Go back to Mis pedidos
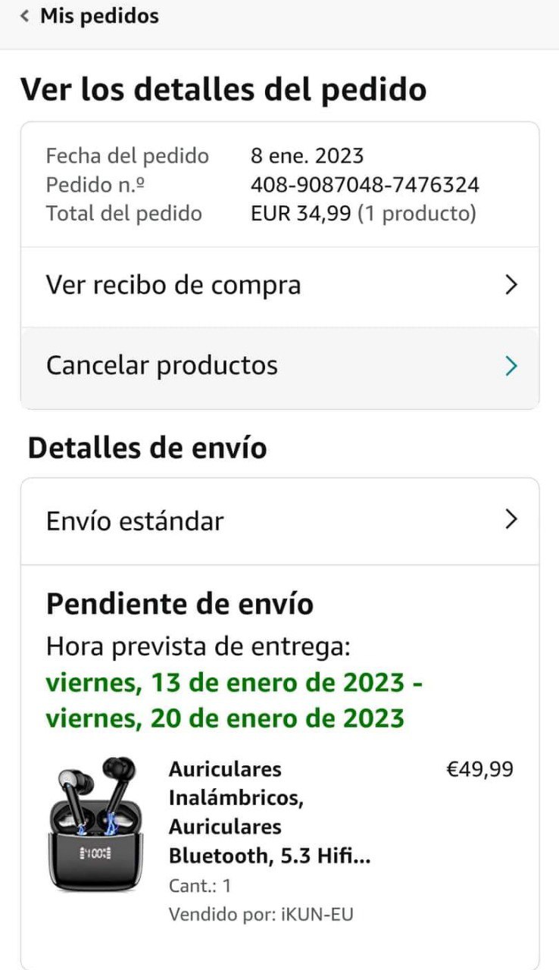Image resolution: width=559 pixels, height=970 pixels. [99, 16]
